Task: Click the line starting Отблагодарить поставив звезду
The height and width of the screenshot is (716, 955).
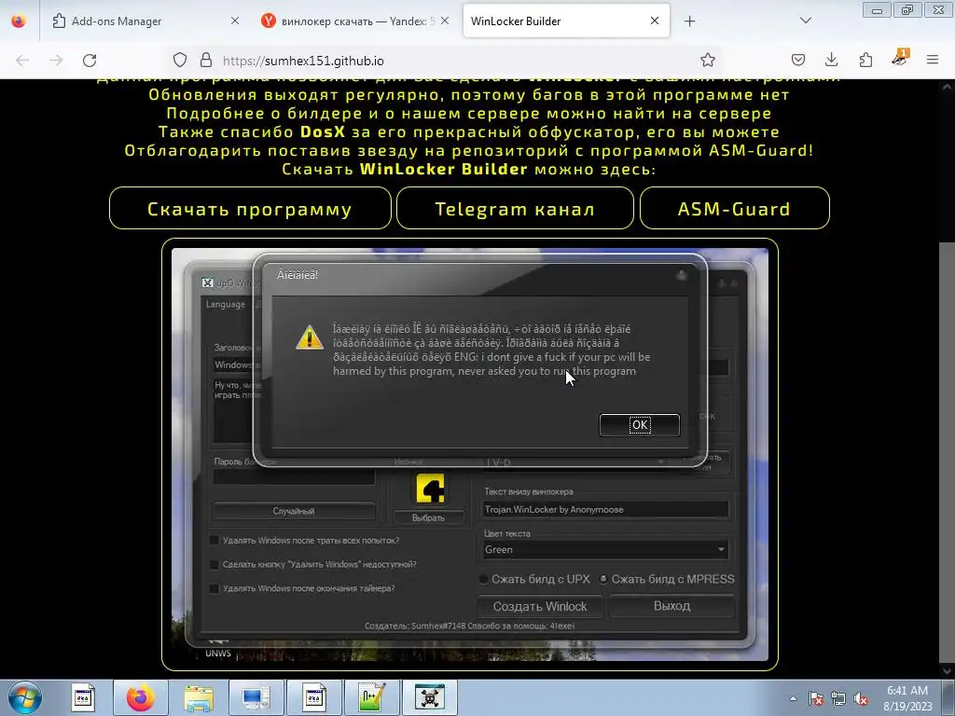Action: tap(469, 151)
